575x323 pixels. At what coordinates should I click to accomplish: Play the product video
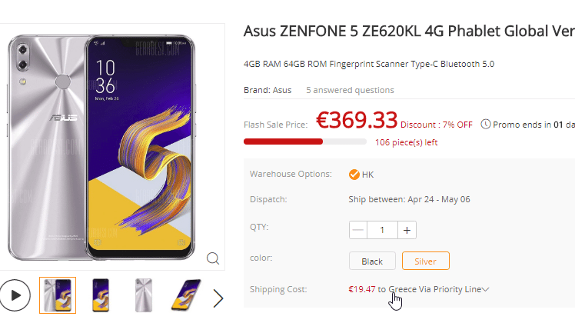[x=15, y=295]
